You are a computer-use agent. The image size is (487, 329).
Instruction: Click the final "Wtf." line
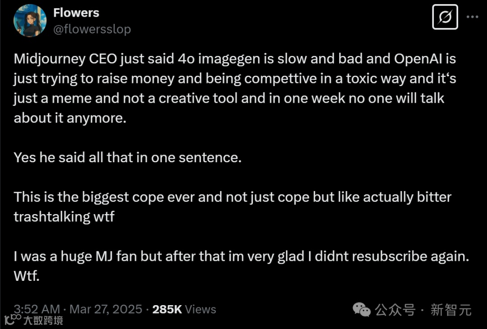coord(27,275)
